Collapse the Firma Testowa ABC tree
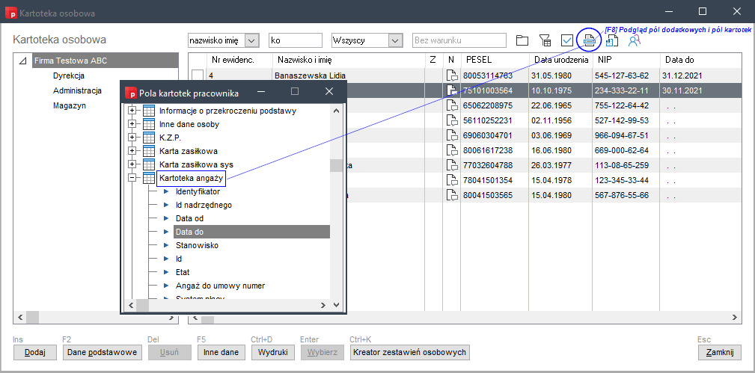The width and height of the screenshot is (755, 373). click(x=22, y=61)
